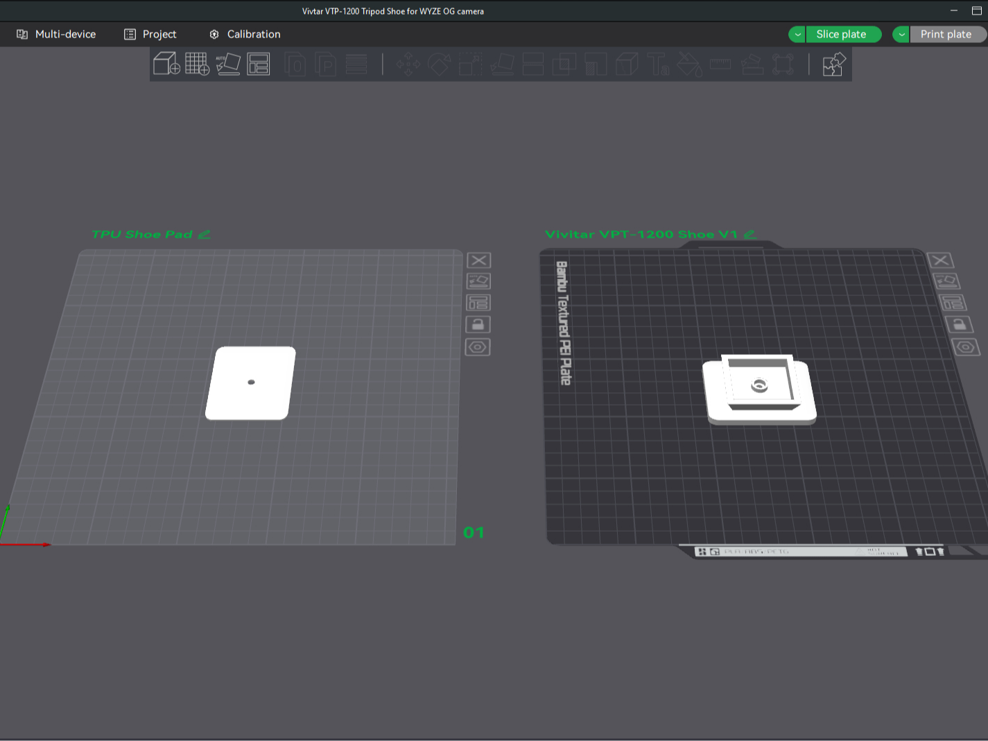
Task: Select the Measure ruler tool icon
Action: pos(720,64)
